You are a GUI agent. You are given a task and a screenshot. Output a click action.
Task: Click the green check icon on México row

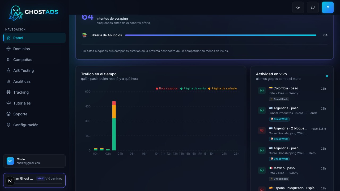pos(262,170)
